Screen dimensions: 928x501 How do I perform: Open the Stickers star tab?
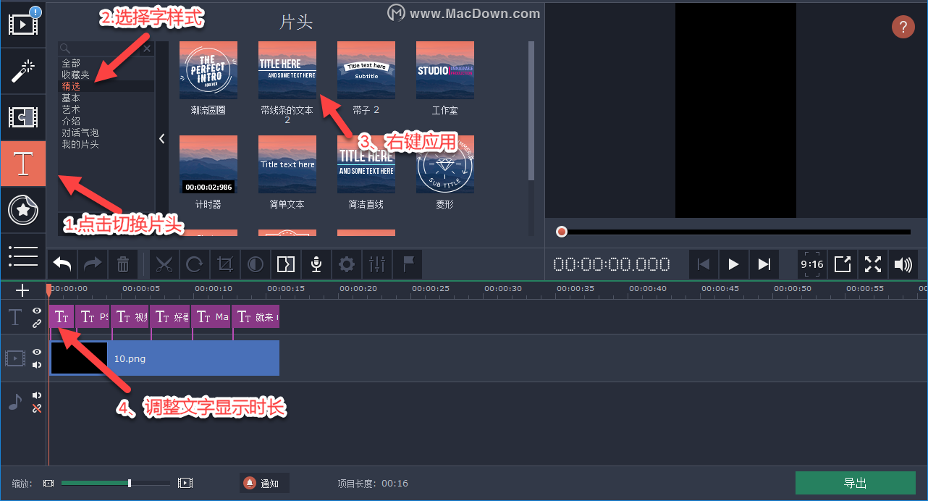[23, 210]
